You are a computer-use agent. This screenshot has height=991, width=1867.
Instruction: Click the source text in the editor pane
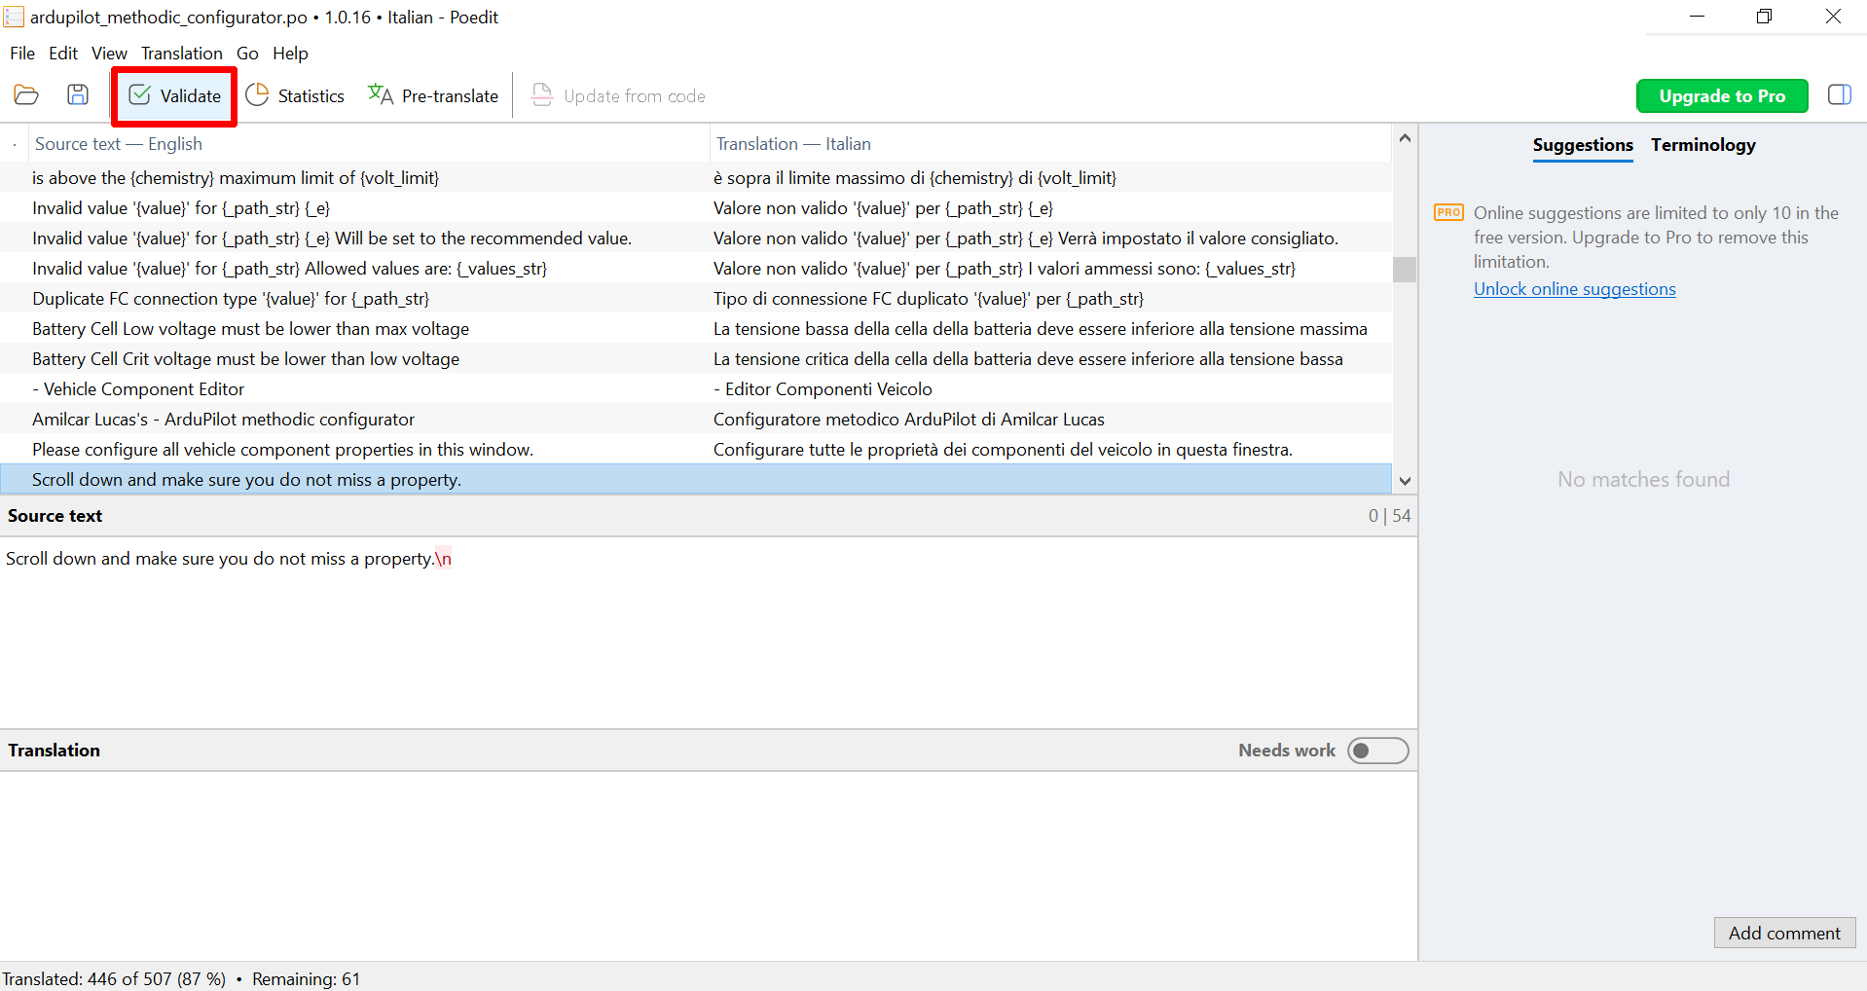(229, 559)
